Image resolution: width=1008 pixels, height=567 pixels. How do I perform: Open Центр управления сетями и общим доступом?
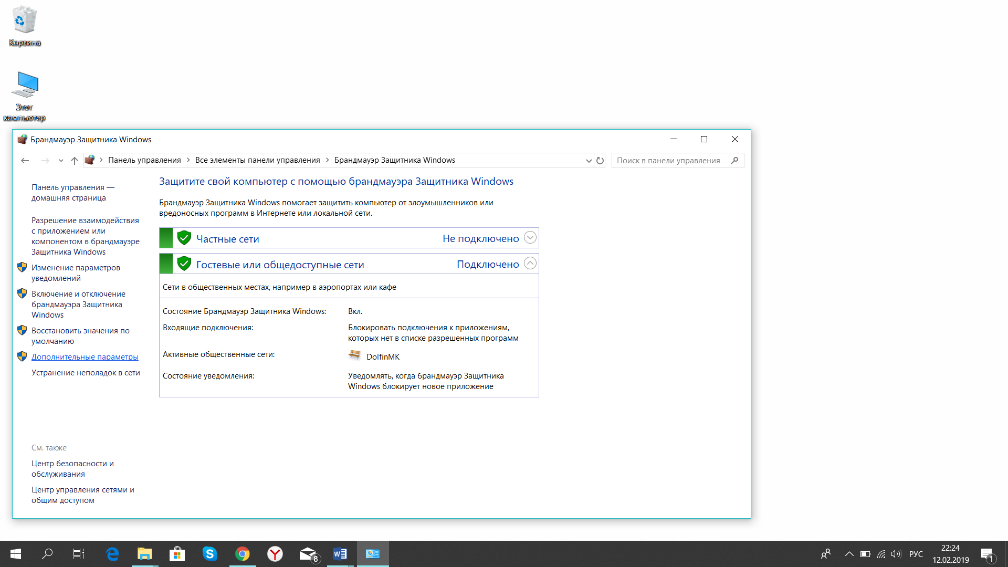83,495
